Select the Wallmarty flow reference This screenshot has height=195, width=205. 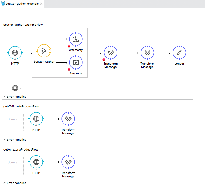click(x=76, y=39)
